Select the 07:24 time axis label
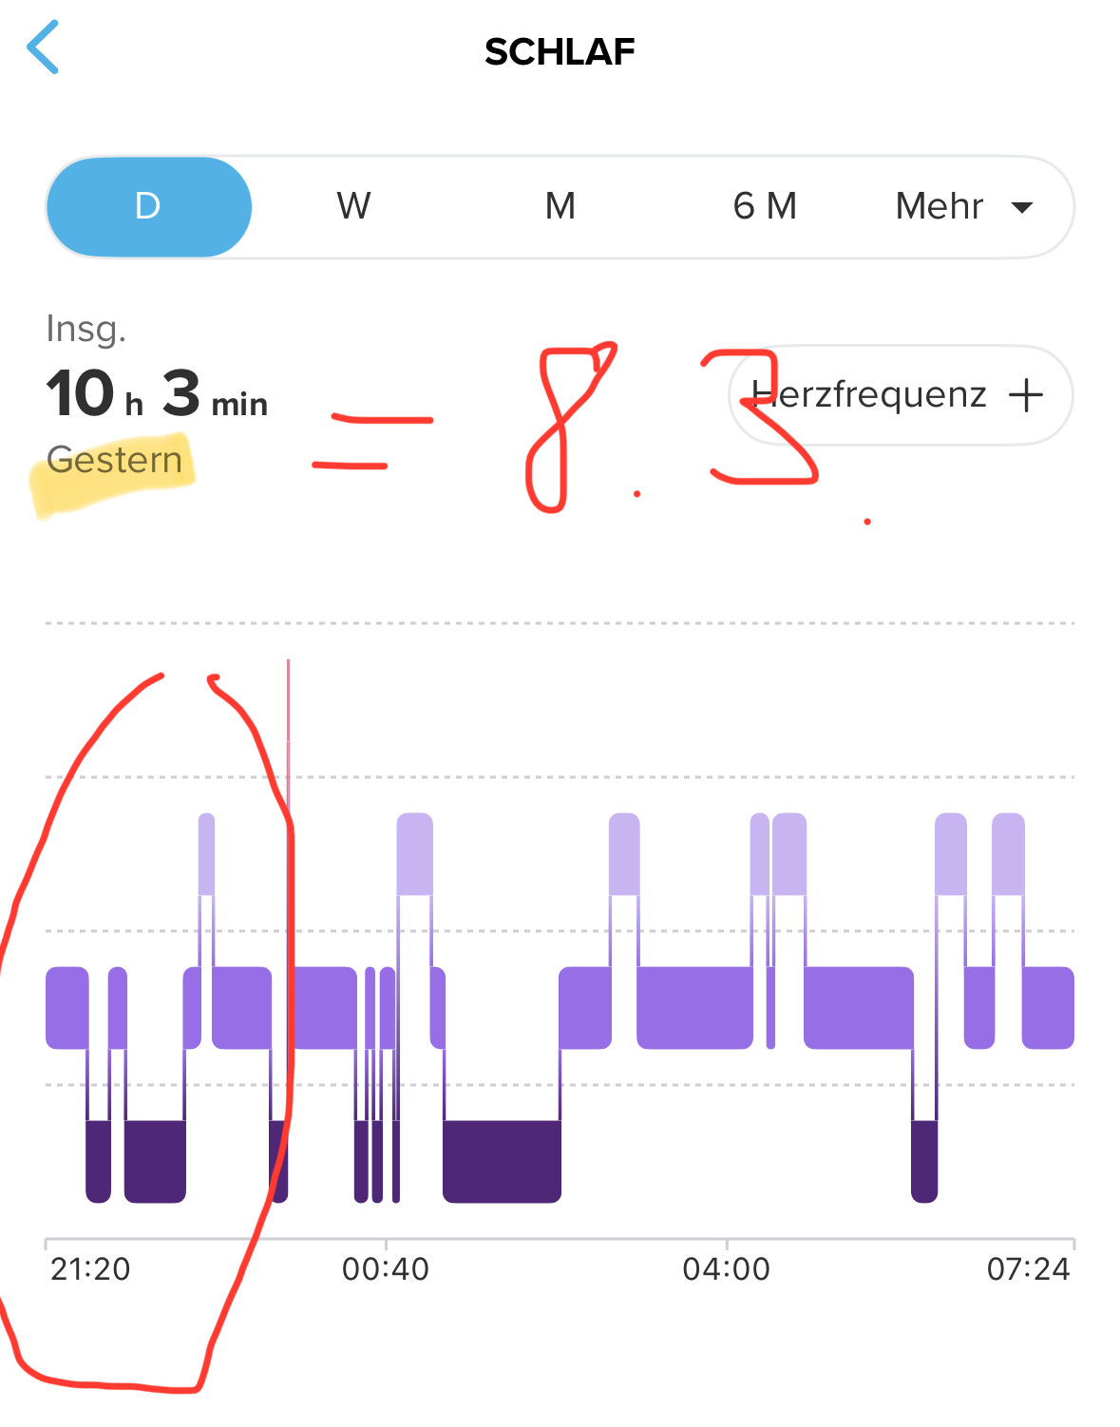This screenshot has height=1427, width=1120. (1028, 1269)
